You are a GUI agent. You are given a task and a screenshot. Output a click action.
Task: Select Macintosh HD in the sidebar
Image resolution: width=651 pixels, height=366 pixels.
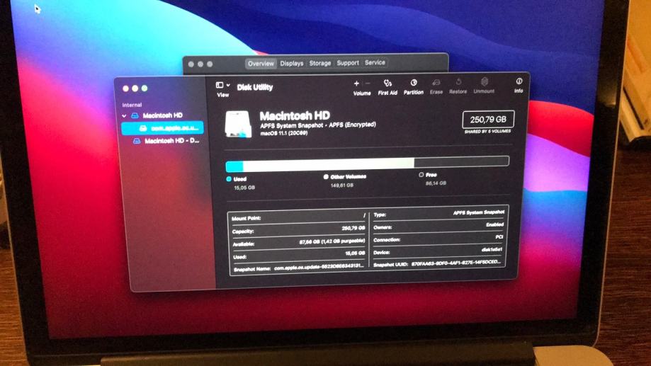[x=162, y=115]
